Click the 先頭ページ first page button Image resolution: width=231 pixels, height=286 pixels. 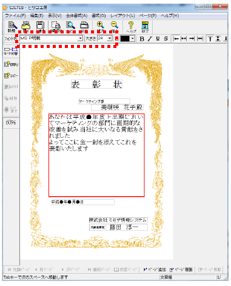tap(19, 270)
